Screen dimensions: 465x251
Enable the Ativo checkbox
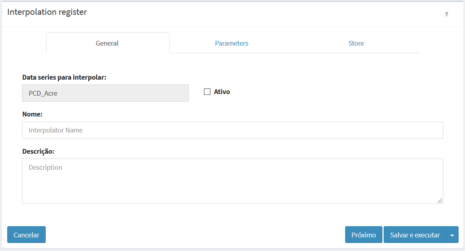pos(207,92)
